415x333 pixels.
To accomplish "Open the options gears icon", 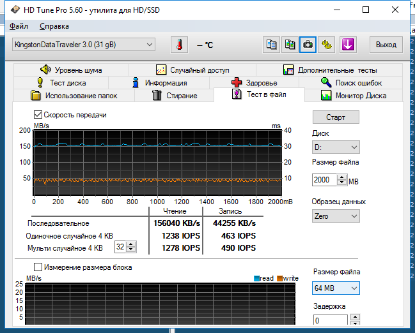I will coord(326,45).
